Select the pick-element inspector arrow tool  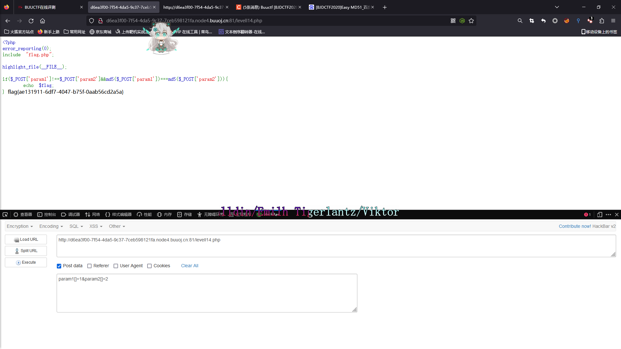(x=5, y=214)
